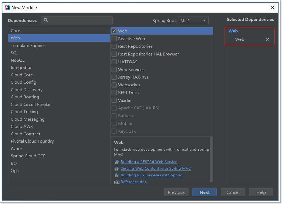
Task: Click the Reference doc icon
Action: 117,182
